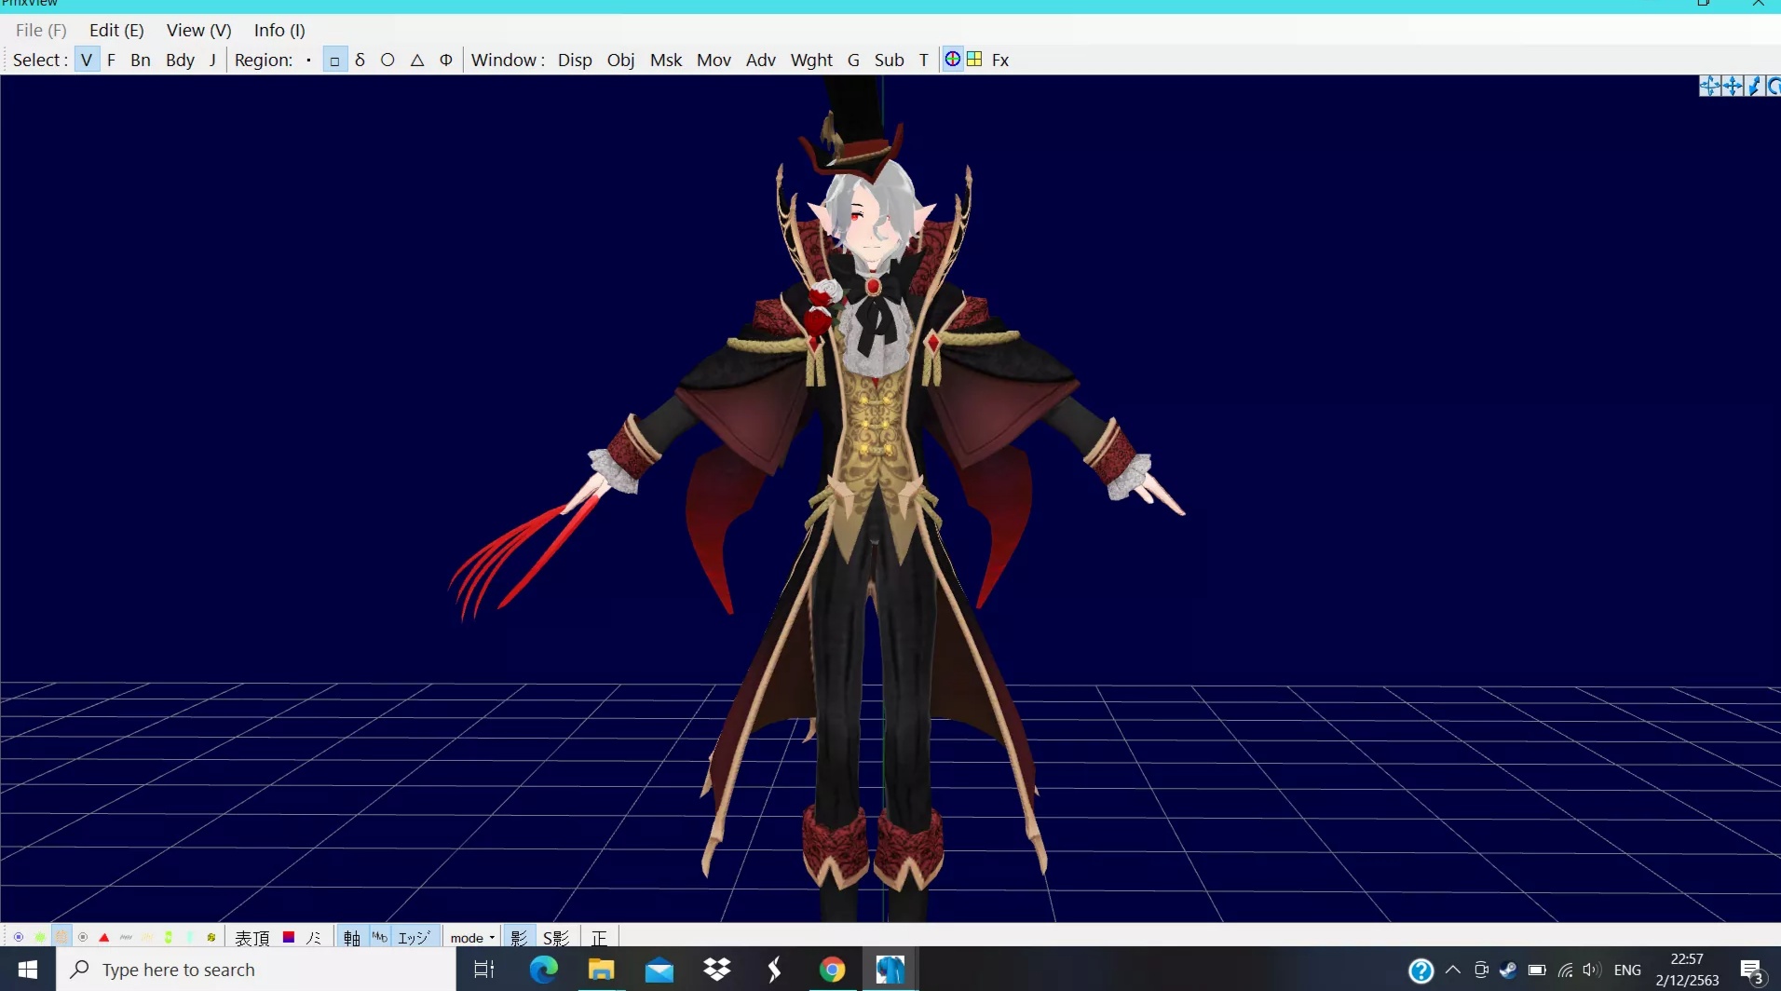Screen dimensions: 1781x991
Task: Click the red triangle icon in bottom bar
Action: 103,937
